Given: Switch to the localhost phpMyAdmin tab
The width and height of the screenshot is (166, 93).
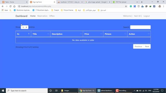Looking at the screenshot, I should [70, 2].
